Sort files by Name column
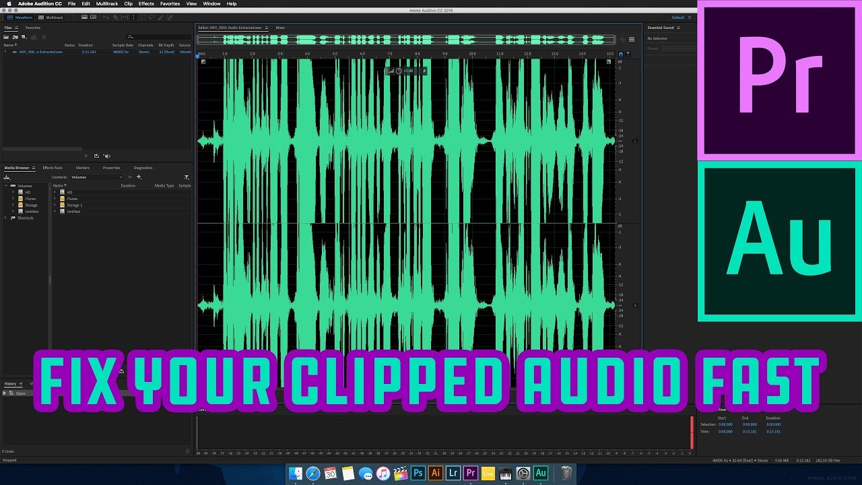 click(9, 45)
